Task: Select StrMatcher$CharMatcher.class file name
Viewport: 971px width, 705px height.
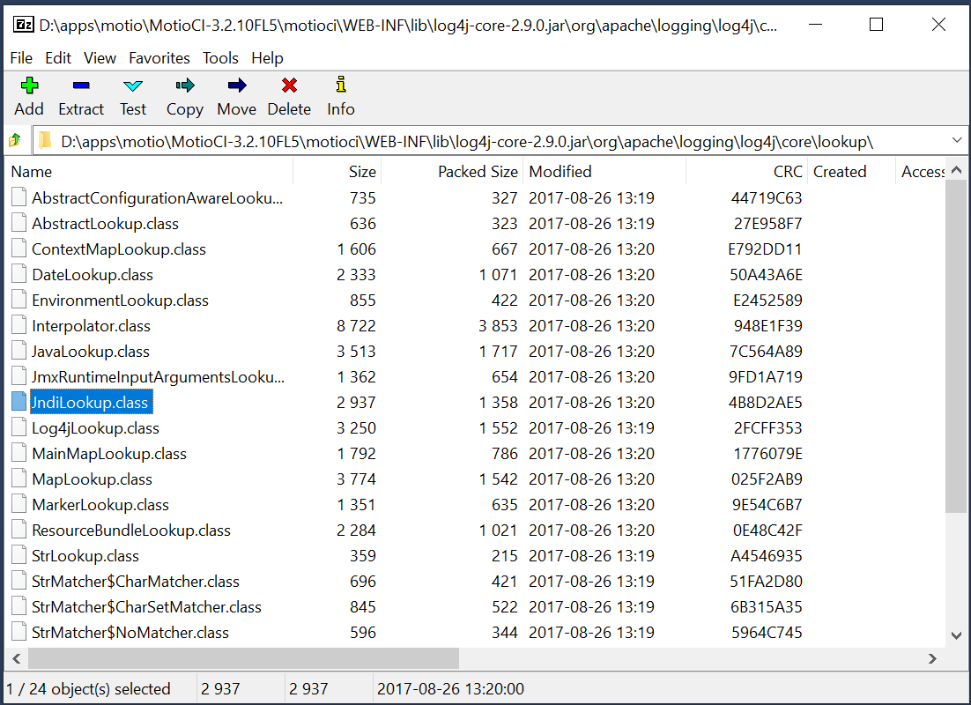Action: coord(136,581)
